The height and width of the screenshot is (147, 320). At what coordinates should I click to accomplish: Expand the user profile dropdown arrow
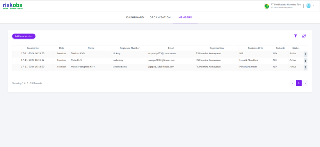coord(314,5)
